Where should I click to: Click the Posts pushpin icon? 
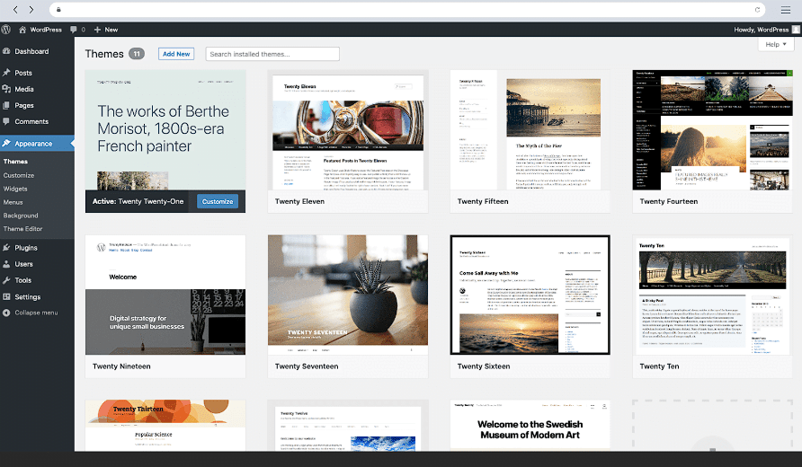[6, 73]
